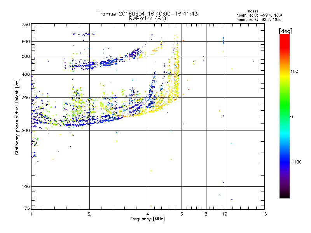Click the y-axis label '500'
The image size is (311, 233).
click(26, 56)
